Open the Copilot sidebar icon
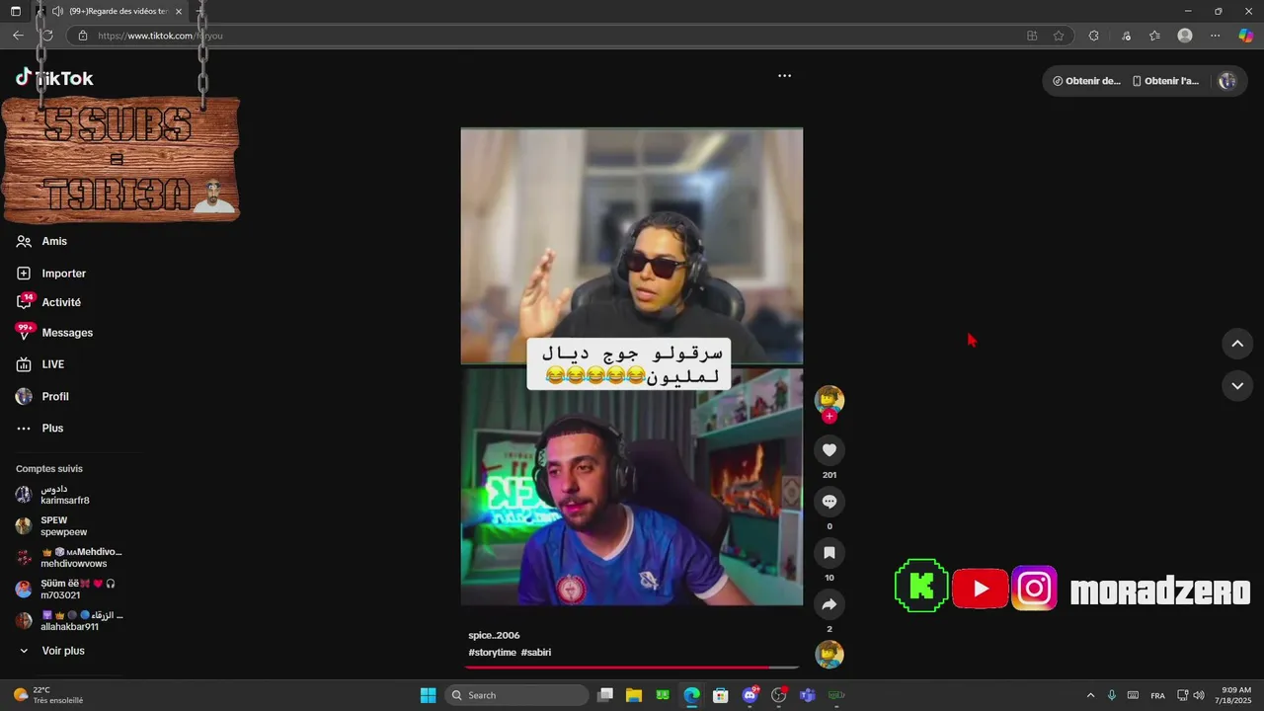Viewport: 1264px width, 711px height. pyautogui.click(x=1246, y=36)
